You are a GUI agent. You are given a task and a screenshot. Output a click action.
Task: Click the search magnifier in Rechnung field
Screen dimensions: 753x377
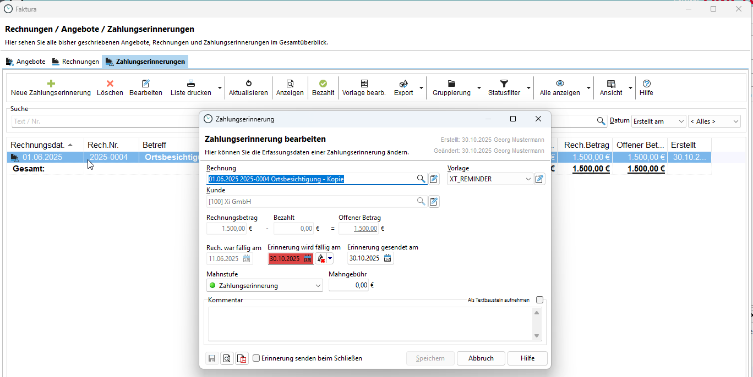coord(421,179)
